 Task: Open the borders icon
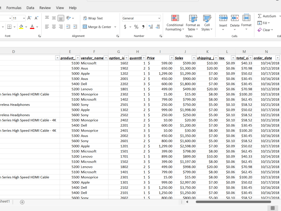pyautogui.click(x=9, y=27)
